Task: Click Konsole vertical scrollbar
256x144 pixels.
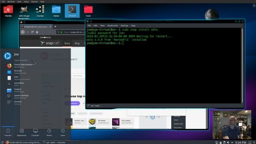Action: (242, 65)
